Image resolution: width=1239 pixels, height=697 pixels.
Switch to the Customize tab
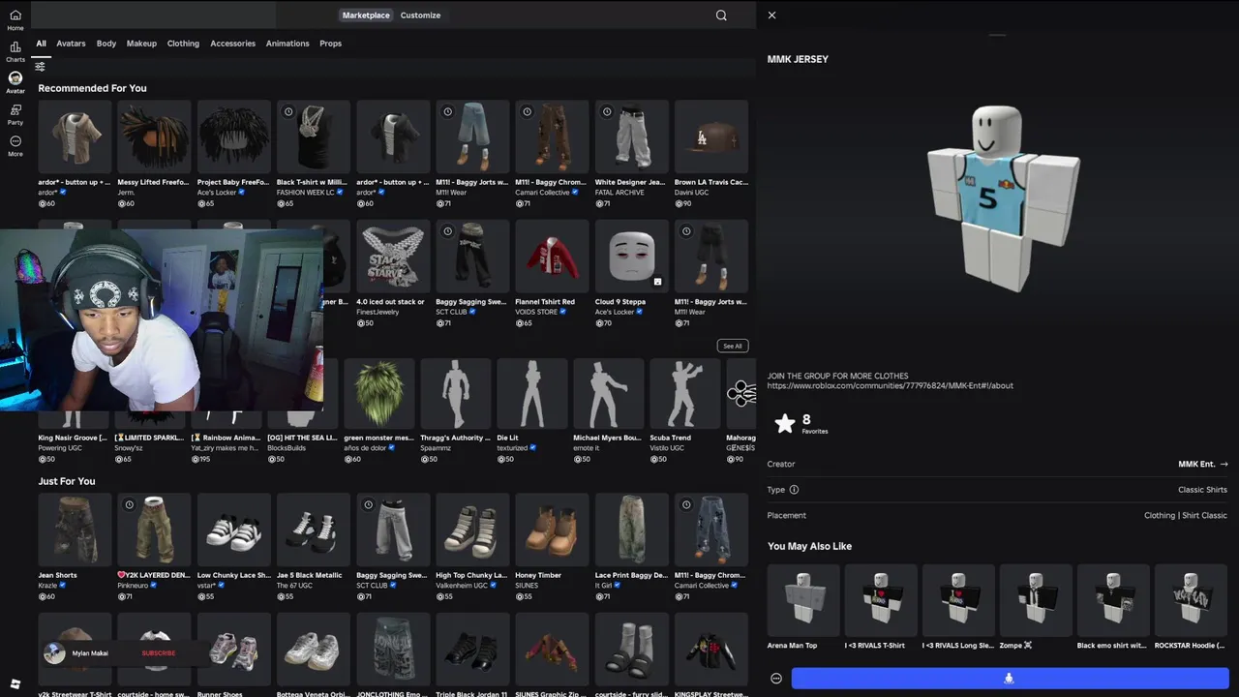[420, 15]
